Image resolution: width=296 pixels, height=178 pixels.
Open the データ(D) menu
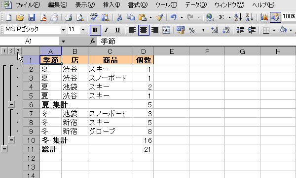pyautogui.click(x=196, y=5)
